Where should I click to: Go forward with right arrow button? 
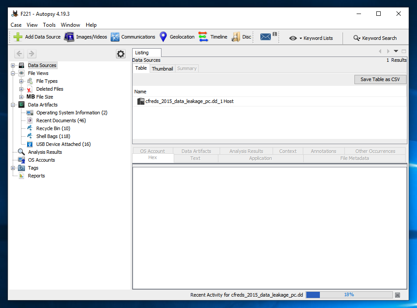click(32, 54)
